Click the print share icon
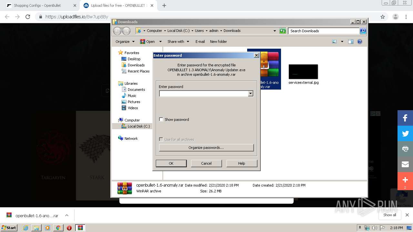The height and width of the screenshot is (232, 413). (405, 149)
